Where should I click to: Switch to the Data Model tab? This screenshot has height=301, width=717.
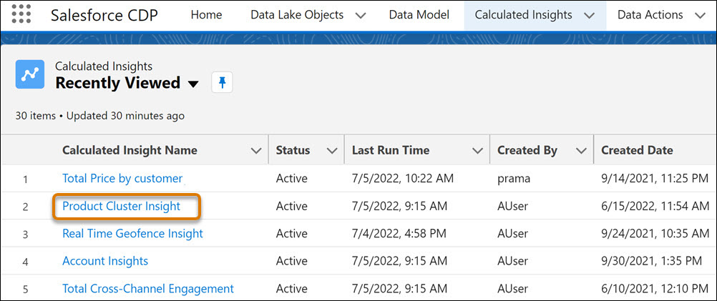tap(419, 15)
